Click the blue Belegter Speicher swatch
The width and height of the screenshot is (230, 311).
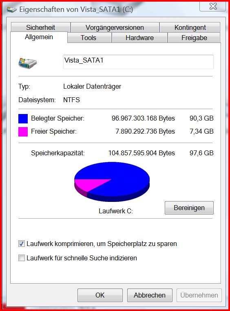[x=23, y=119]
